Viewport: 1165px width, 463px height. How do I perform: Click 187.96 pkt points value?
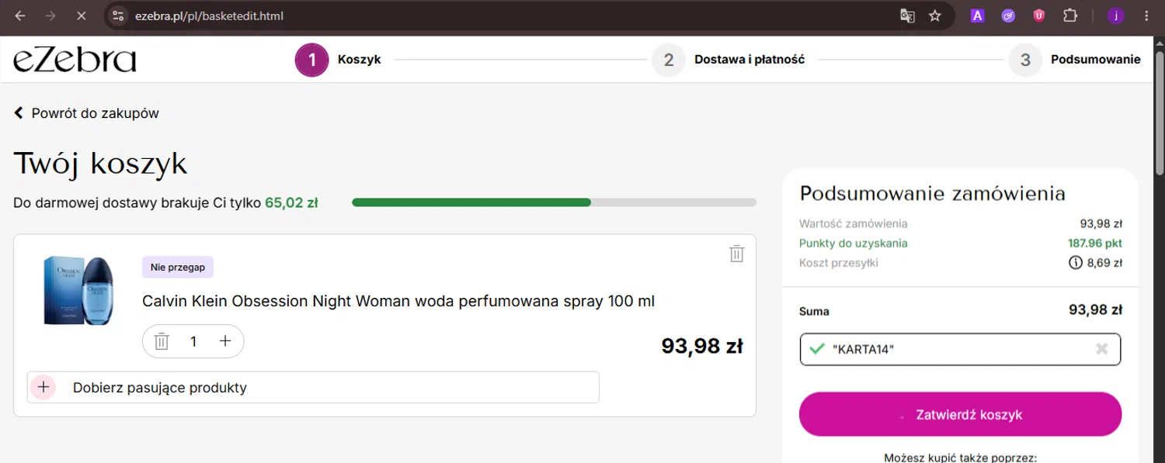[x=1094, y=244]
